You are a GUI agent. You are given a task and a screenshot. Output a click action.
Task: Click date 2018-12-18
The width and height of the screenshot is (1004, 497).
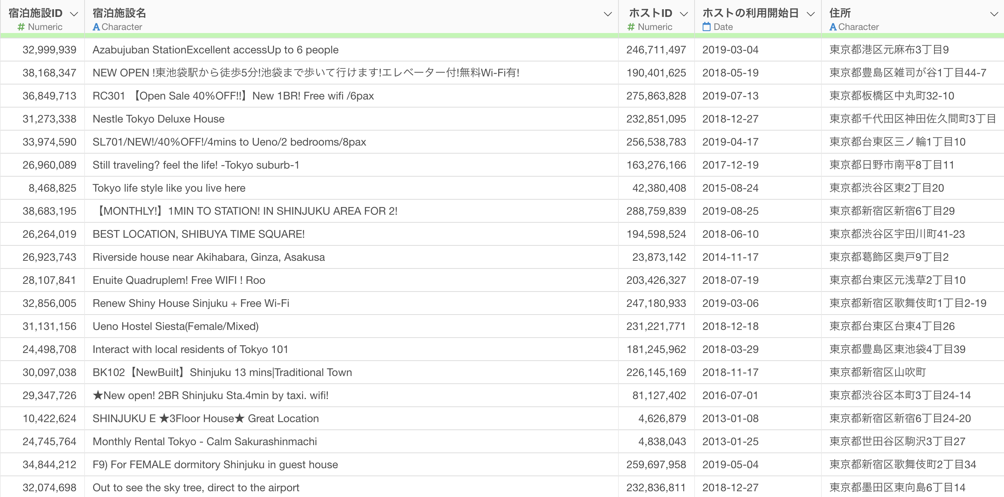pyautogui.click(x=730, y=326)
